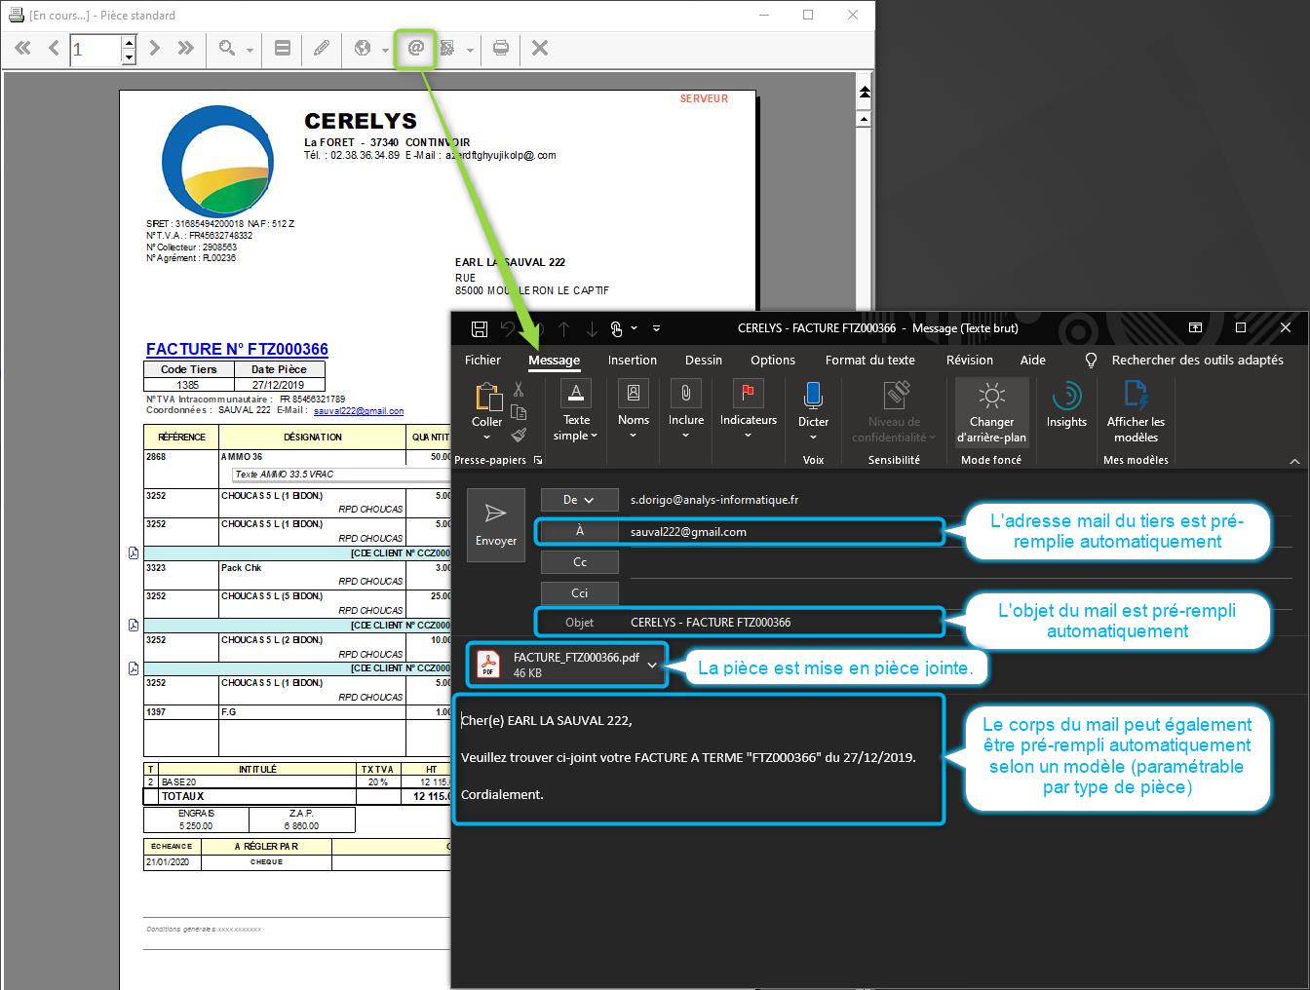1310x990 pixels.
Task: Increase page number with up stepper arrow
Action: point(129,41)
